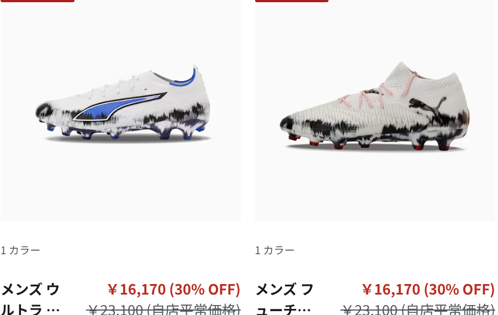Select "1 カラー" under the Future shoe
Screen dimensions: 498x315
coord(275,250)
